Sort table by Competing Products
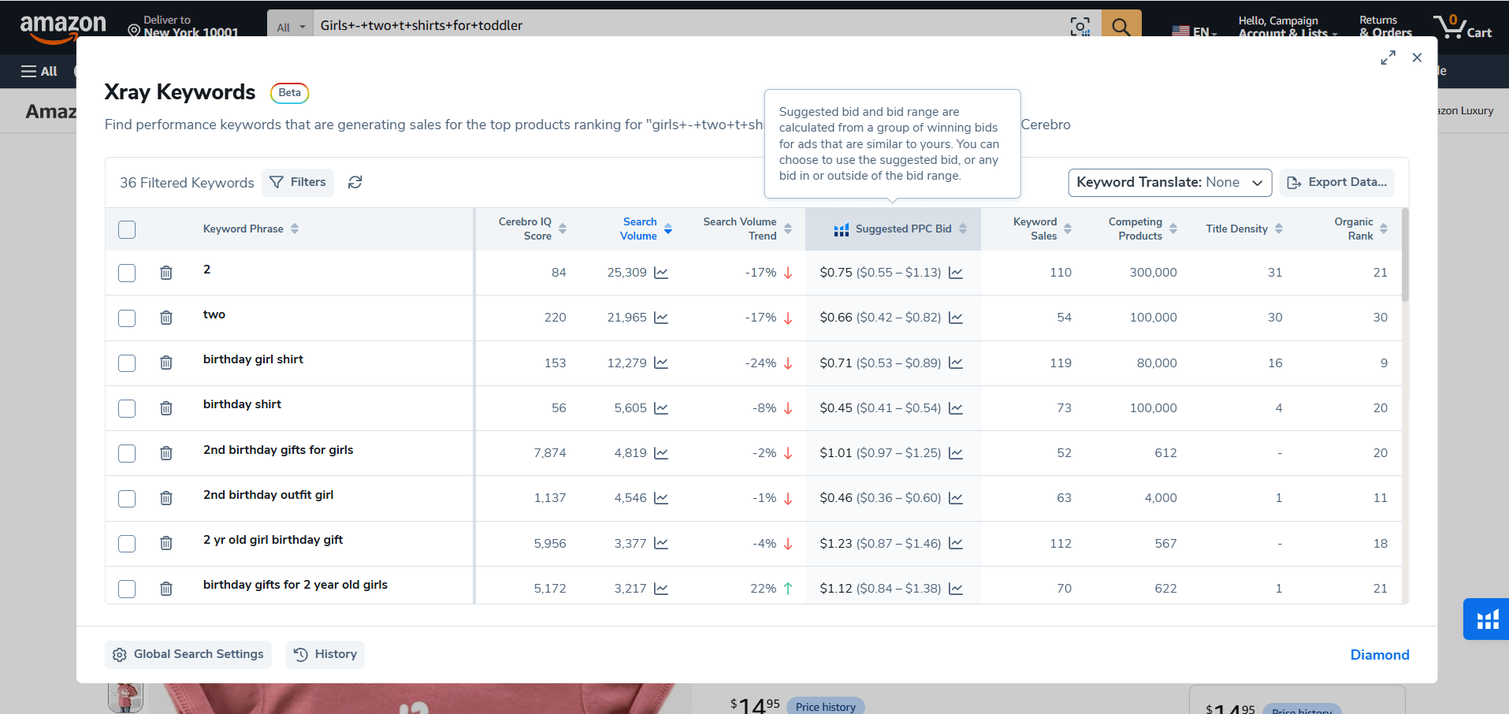 click(x=1173, y=229)
